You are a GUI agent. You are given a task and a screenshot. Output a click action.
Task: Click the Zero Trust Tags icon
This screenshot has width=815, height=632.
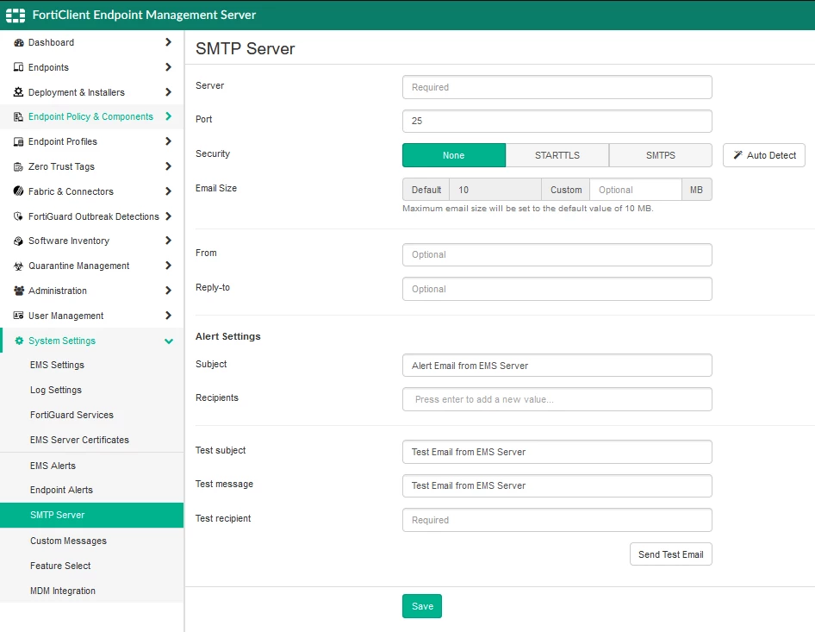point(19,166)
